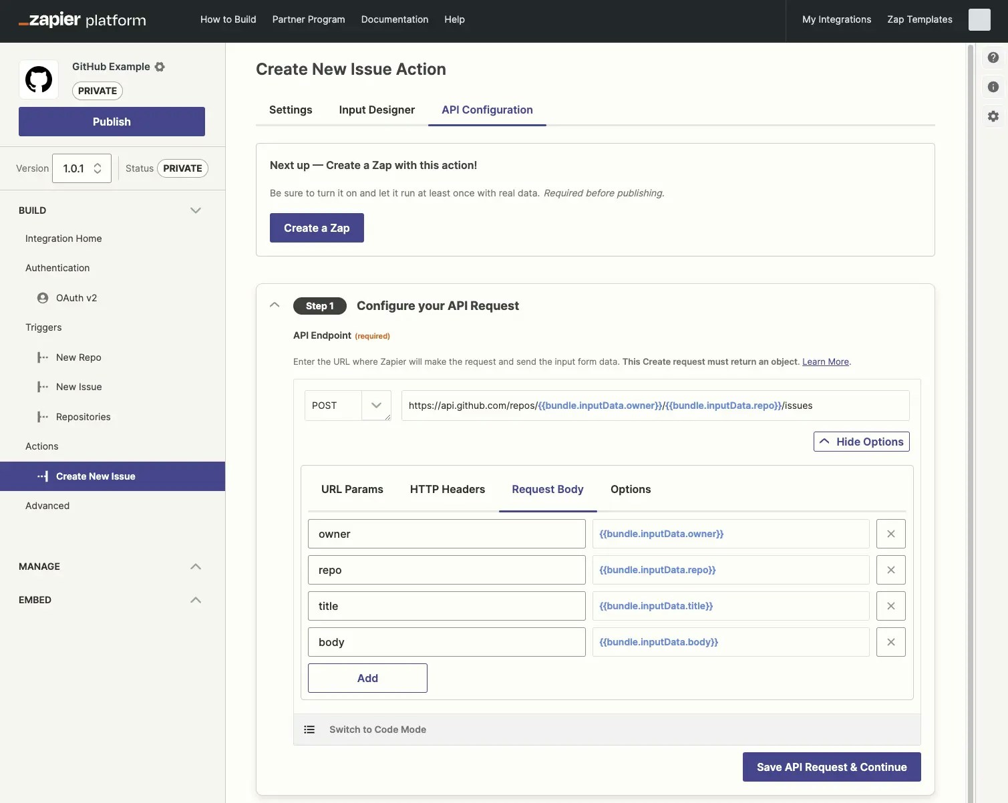This screenshot has width=1008, height=803.
Task: Collapse the Step 1 section chevron
Action: point(275,305)
